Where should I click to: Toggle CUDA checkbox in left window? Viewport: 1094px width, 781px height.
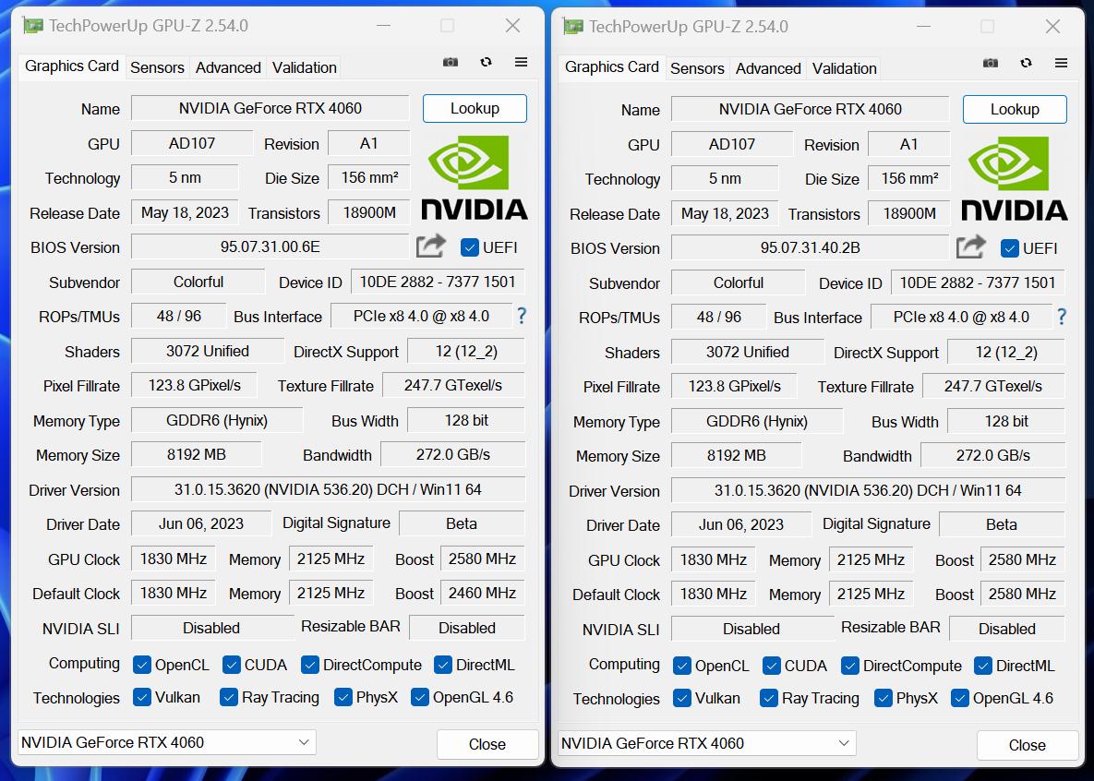coord(232,665)
